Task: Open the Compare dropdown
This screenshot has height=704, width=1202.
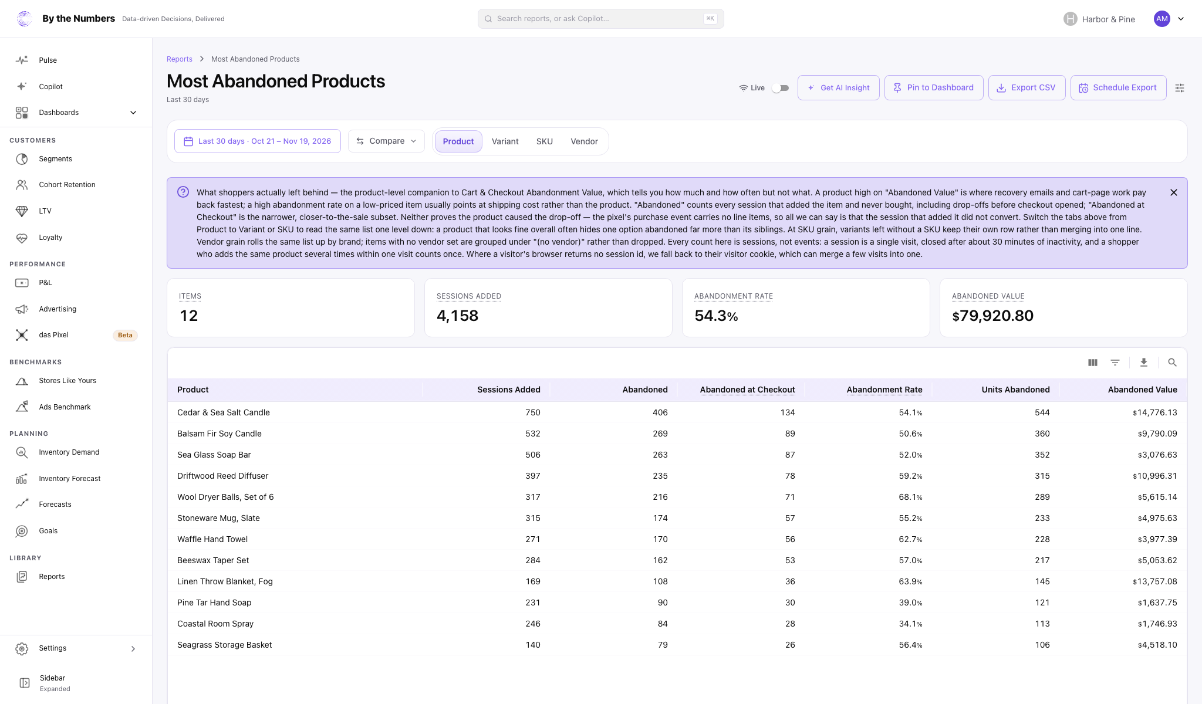Action: [x=386, y=141]
